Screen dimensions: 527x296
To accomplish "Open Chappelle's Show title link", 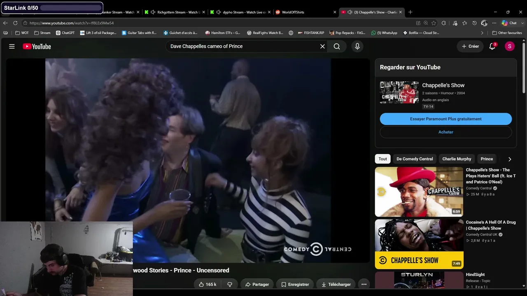I will pyautogui.click(x=443, y=86).
